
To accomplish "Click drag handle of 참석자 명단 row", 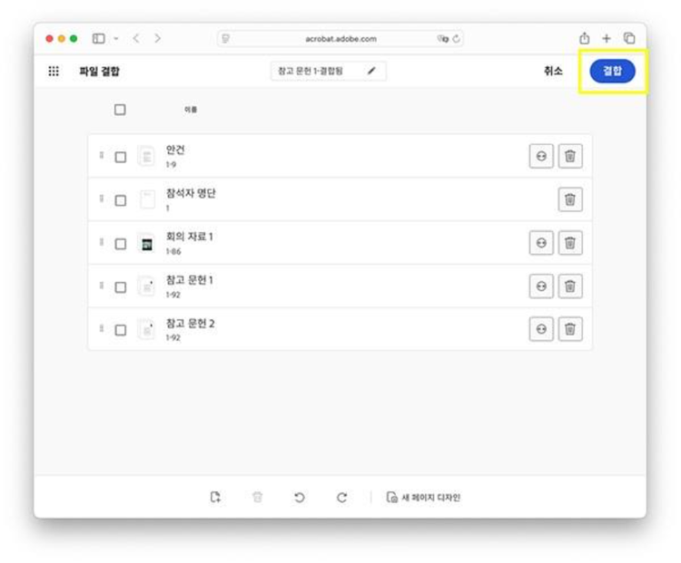I will click(101, 199).
